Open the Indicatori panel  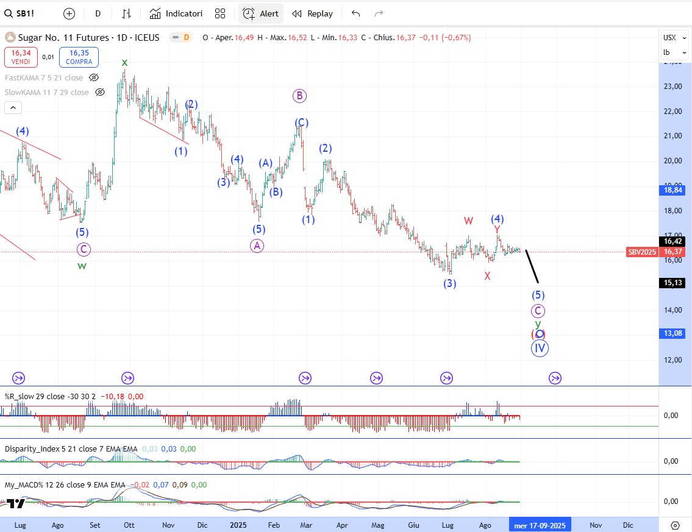click(176, 13)
